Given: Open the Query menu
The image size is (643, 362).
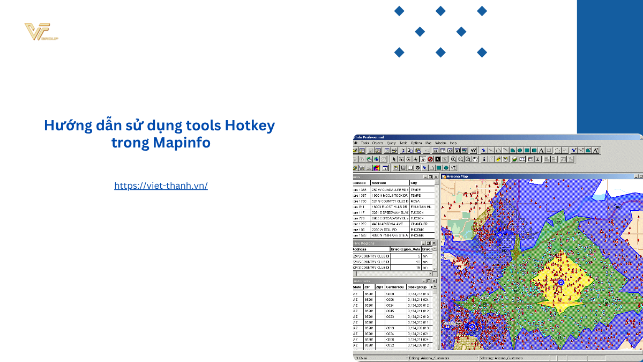Looking at the screenshot, I should point(391,143).
